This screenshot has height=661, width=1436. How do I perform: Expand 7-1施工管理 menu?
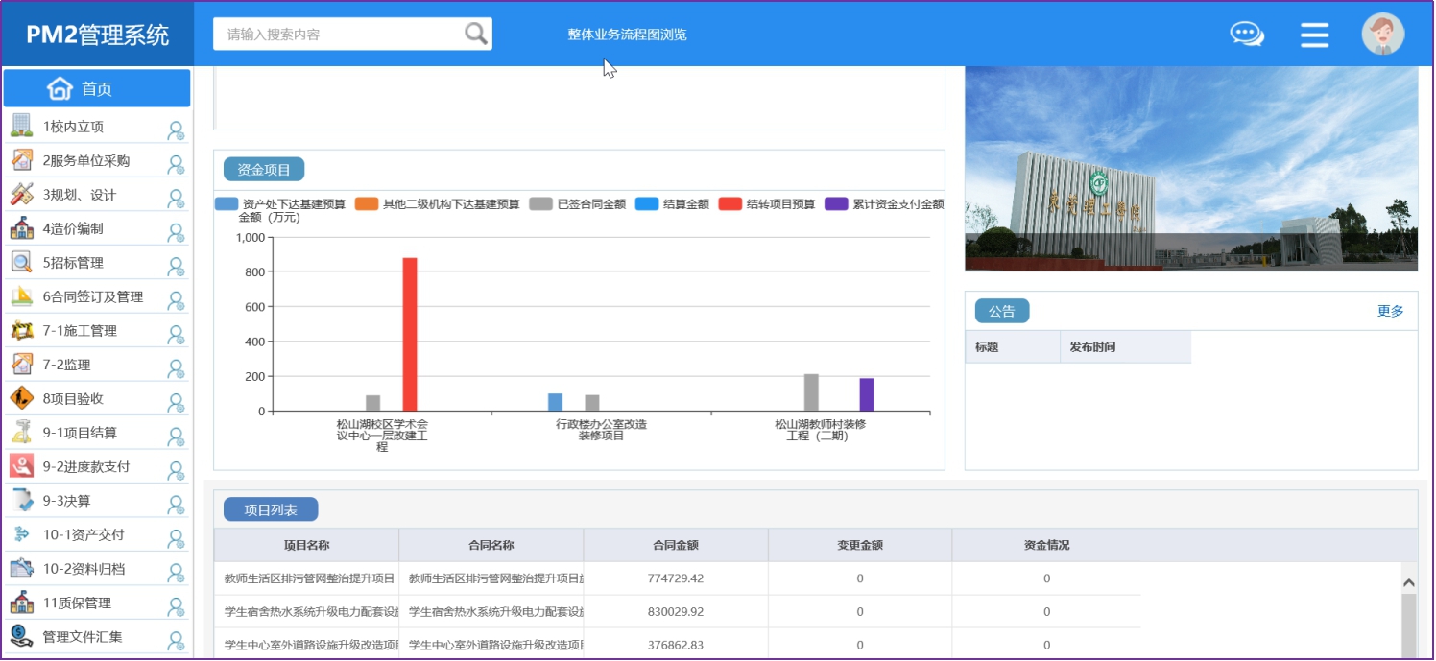pos(80,331)
